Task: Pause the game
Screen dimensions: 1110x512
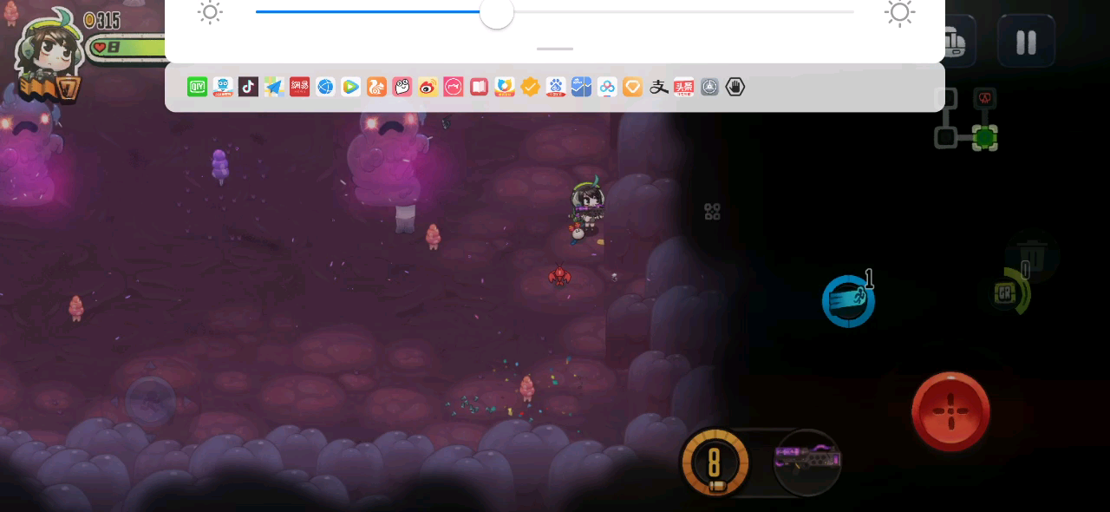Action: [1026, 42]
